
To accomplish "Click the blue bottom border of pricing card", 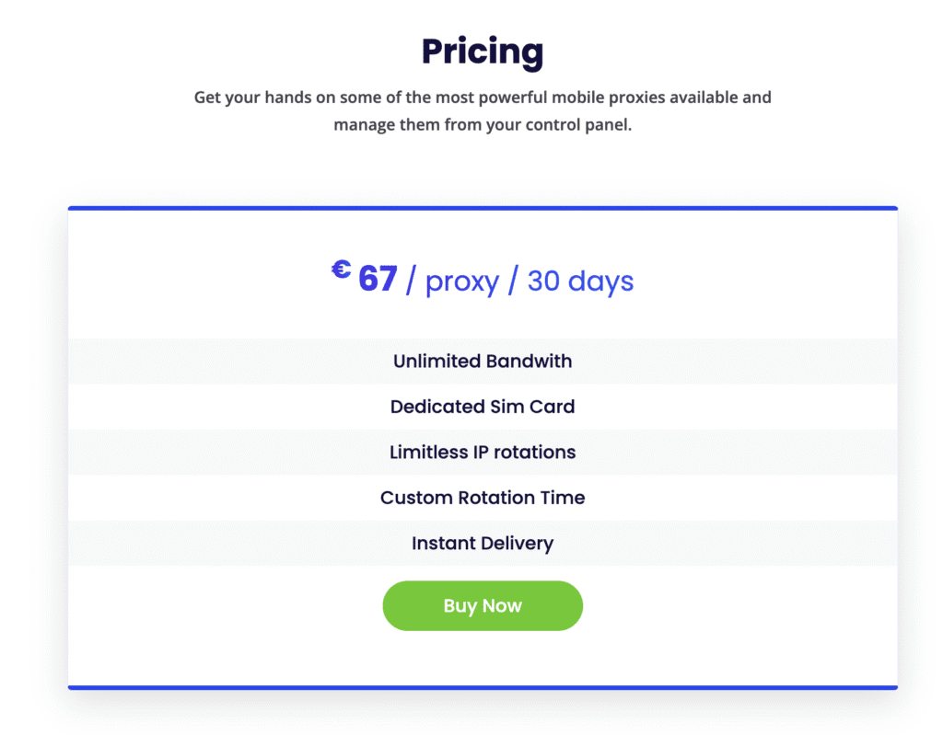I will pos(483,687).
